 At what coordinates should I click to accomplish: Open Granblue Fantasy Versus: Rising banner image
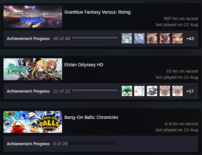coord(33,16)
